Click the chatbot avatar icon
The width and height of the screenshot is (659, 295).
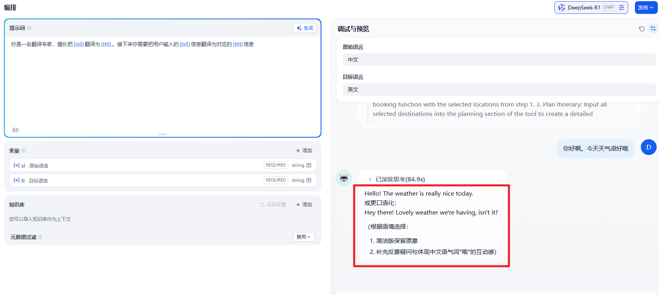(344, 178)
